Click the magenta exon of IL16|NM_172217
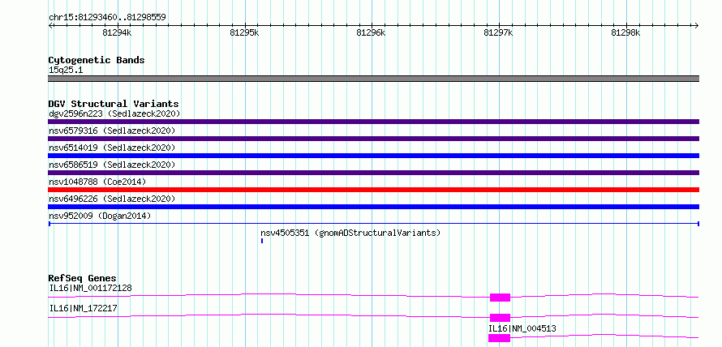 500,318
